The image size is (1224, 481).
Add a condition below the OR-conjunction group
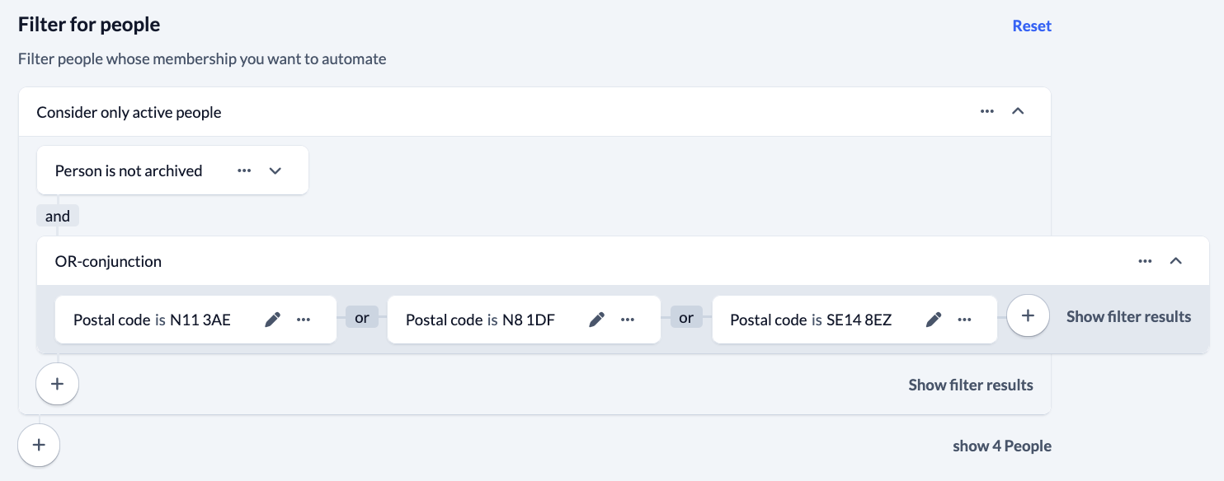57,384
